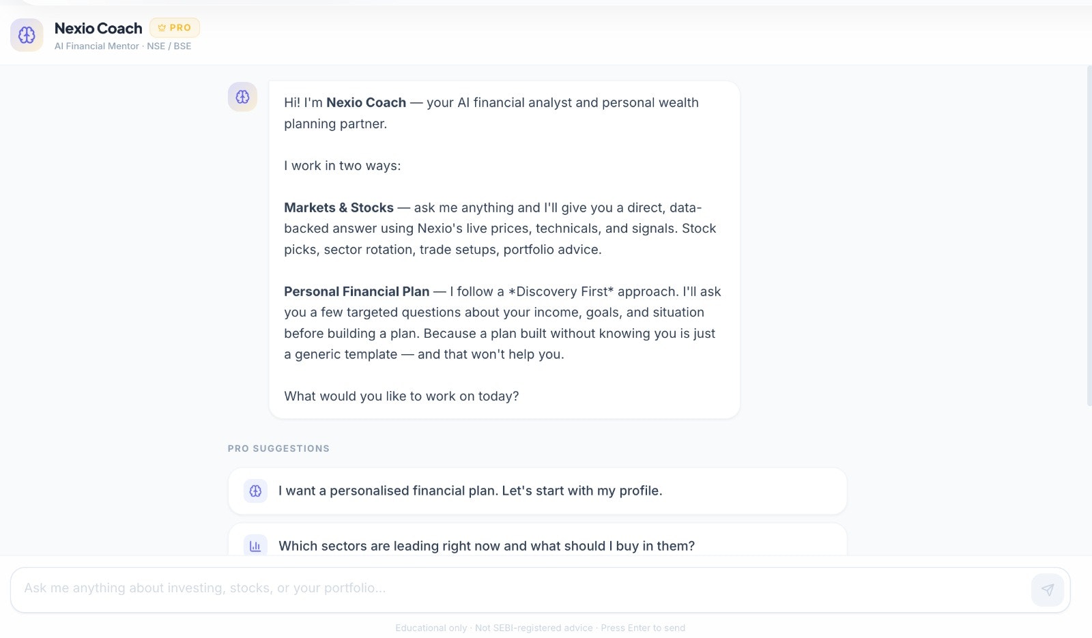The image size is (1092, 638).
Task: Click the Not SEBI-registered advice disclaimer
Action: [533, 628]
